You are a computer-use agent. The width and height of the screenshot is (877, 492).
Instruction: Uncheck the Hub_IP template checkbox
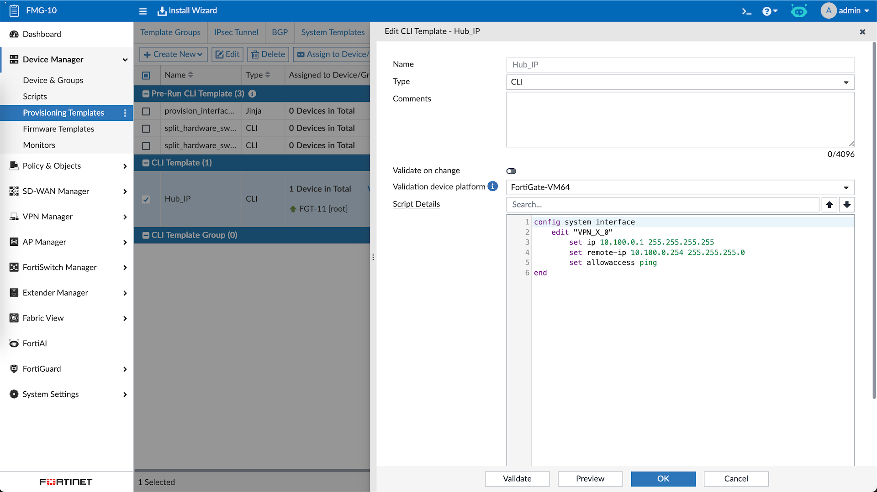(x=146, y=199)
